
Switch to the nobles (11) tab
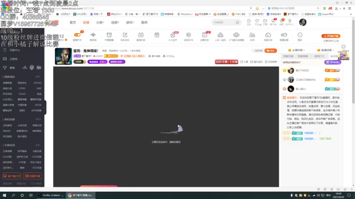tap(319, 56)
